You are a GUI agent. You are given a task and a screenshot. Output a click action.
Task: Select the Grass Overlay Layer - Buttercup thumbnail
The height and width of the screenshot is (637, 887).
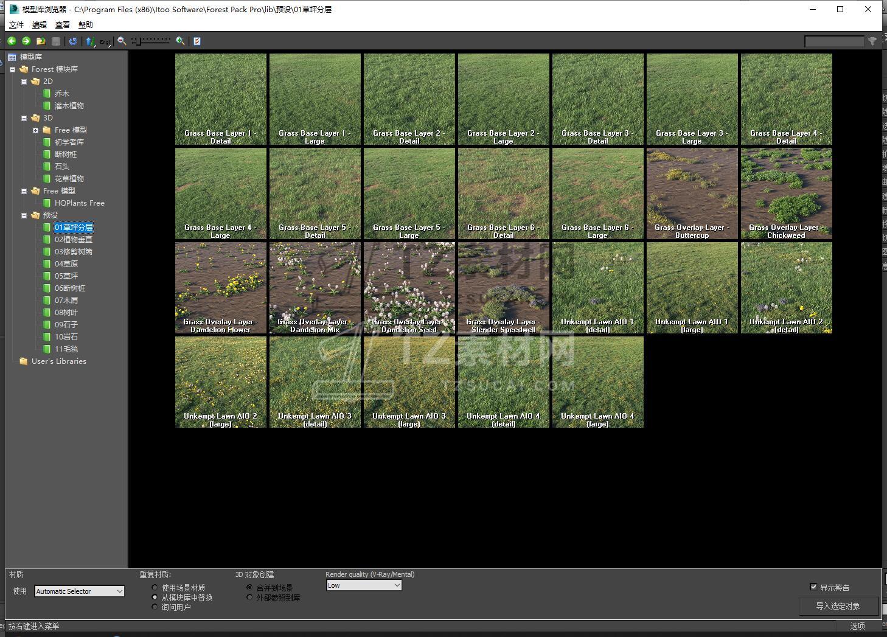tap(692, 193)
